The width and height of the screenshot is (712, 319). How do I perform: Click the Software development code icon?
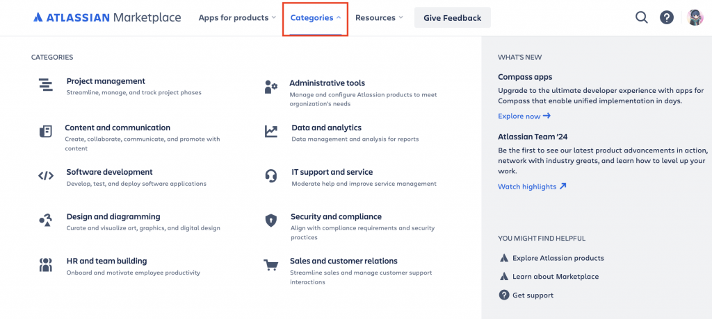pyautogui.click(x=46, y=176)
